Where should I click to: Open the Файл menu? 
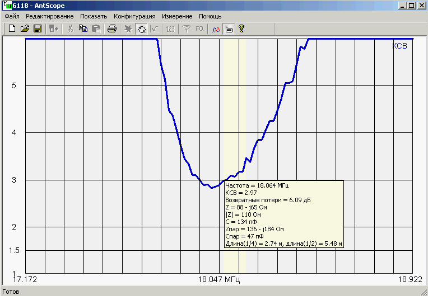click(x=12, y=16)
